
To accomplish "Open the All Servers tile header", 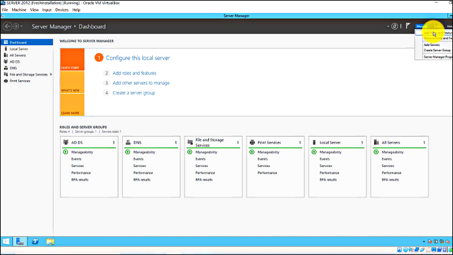I will (x=399, y=142).
